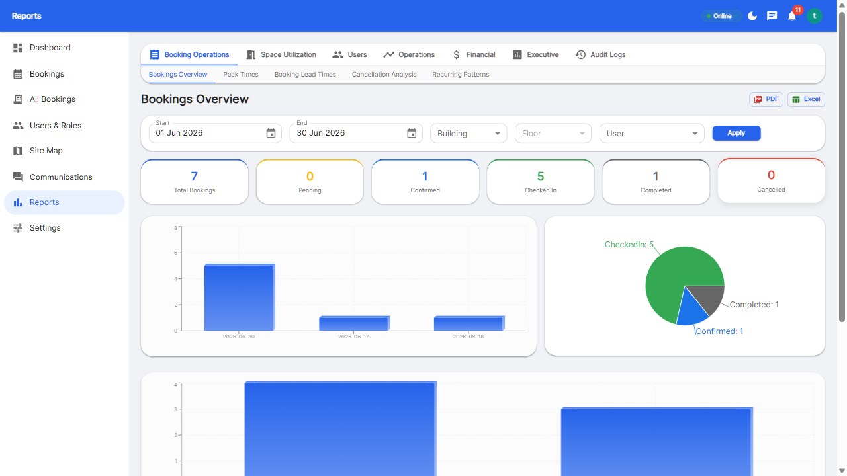
Task: Switch to the Space Utilization tab
Action: tap(281, 55)
